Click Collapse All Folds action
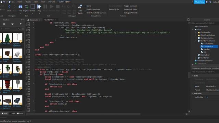Image resolution: width=219 pixels, height=123 pixels. pyautogui.click(x=131, y=13)
